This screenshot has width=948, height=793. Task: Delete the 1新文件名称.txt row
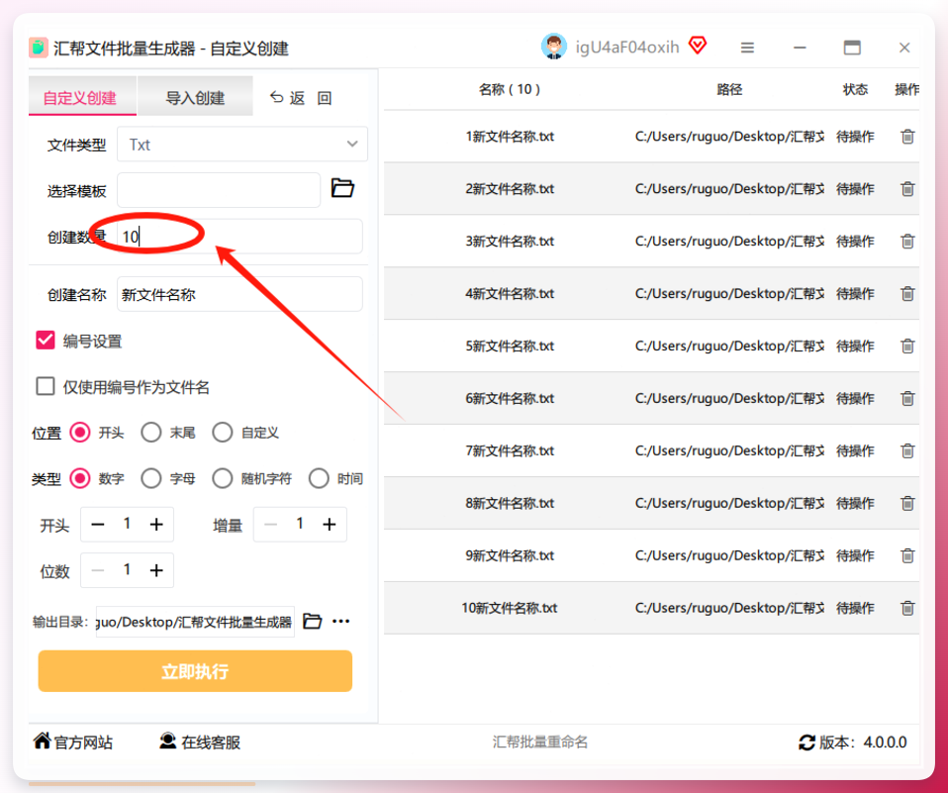[906, 137]
